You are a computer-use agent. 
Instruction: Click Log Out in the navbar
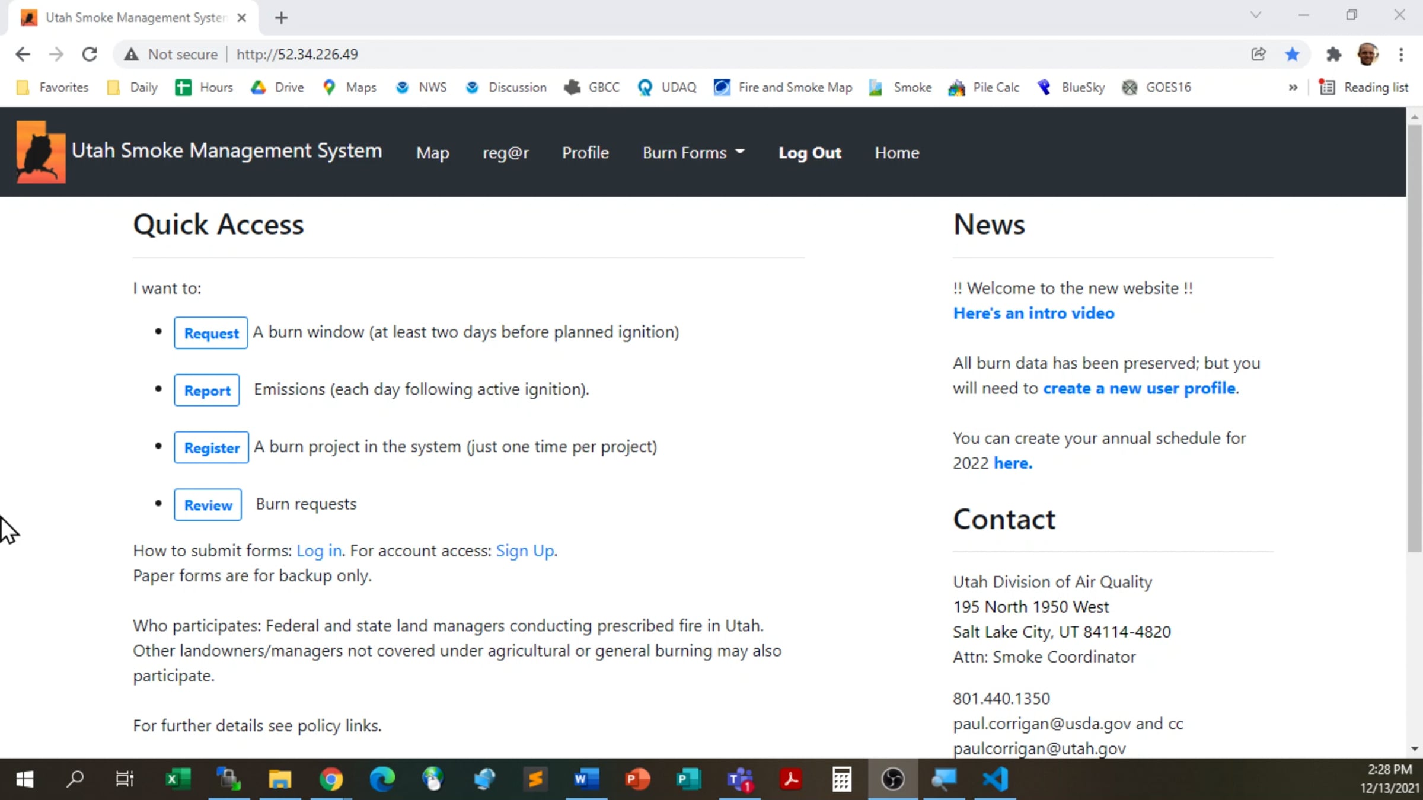point(810,153)
